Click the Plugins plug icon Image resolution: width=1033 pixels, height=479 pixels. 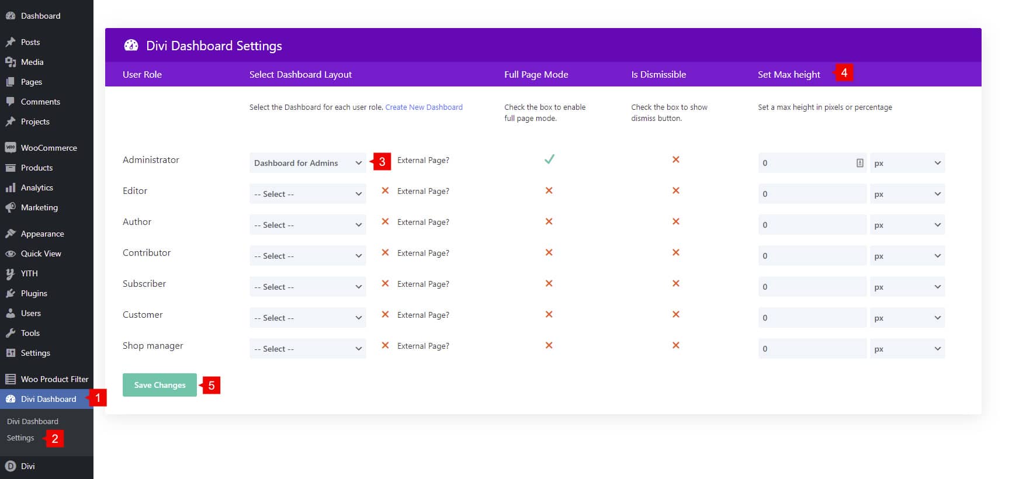point(11,293)
